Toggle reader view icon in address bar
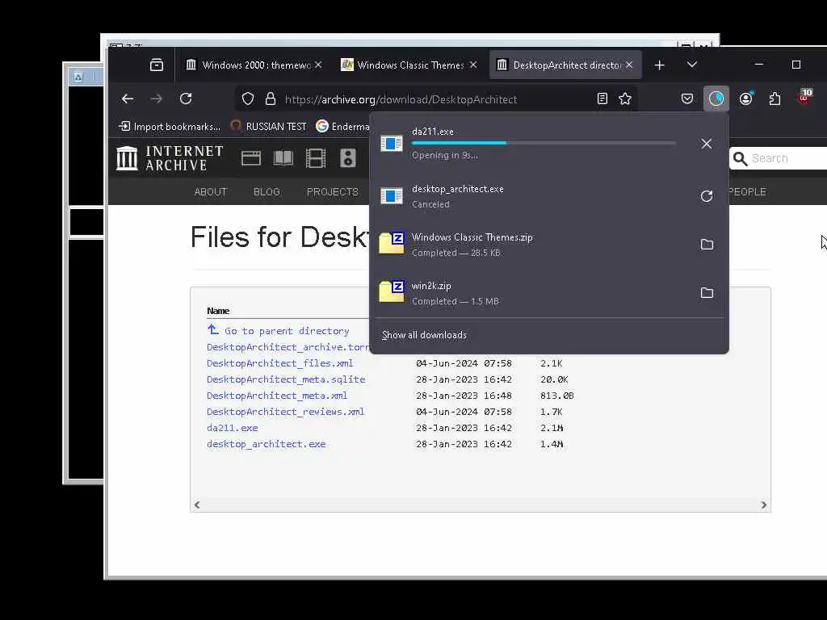The image size is (827, 620). point(602,98)
